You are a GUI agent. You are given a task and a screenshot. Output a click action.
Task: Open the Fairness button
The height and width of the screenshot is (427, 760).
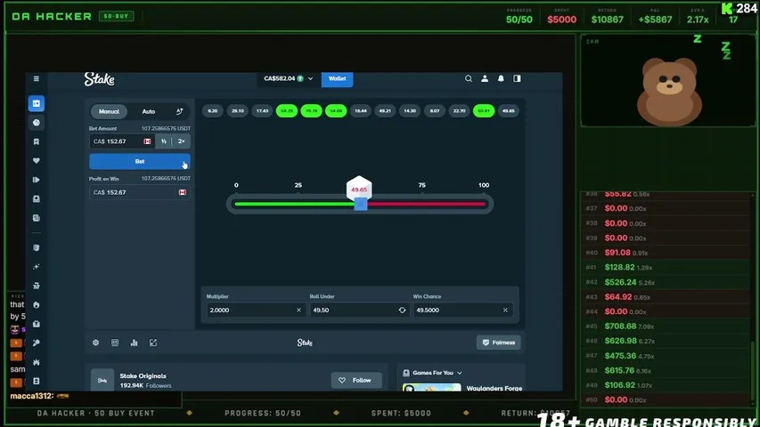click(498, 342)
